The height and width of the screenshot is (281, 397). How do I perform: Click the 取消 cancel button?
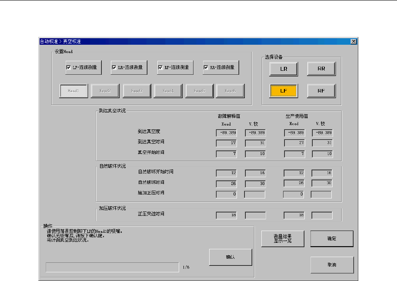[332, 264]
